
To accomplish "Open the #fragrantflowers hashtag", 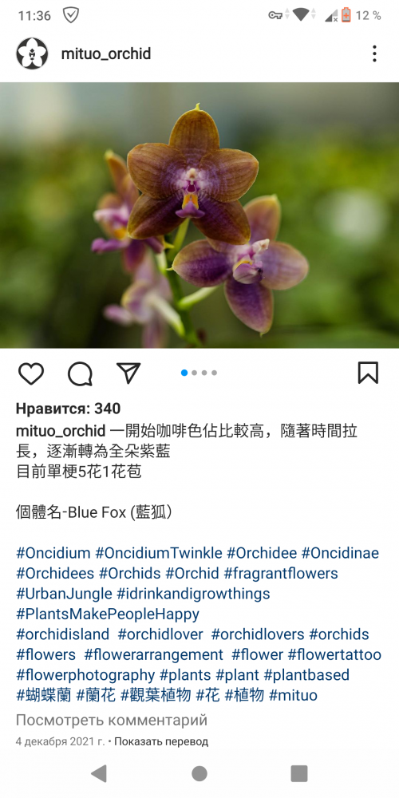I will pyautogui.click(x=281, y=574).
